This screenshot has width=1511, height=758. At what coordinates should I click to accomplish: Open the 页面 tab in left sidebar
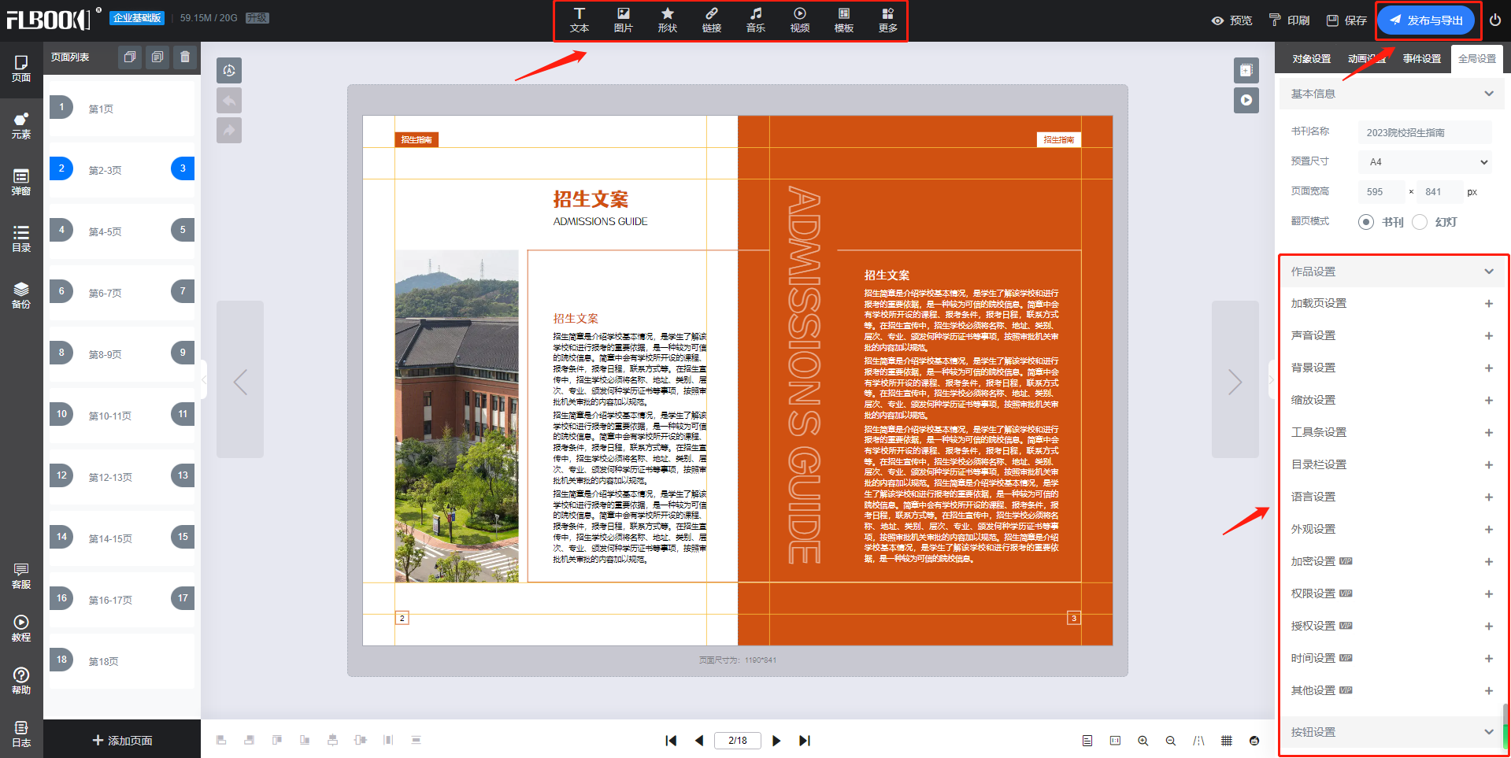[21, 69]
